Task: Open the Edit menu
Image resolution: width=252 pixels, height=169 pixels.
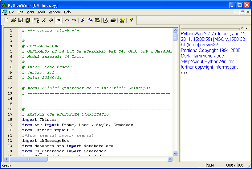Action: [20, 12]
